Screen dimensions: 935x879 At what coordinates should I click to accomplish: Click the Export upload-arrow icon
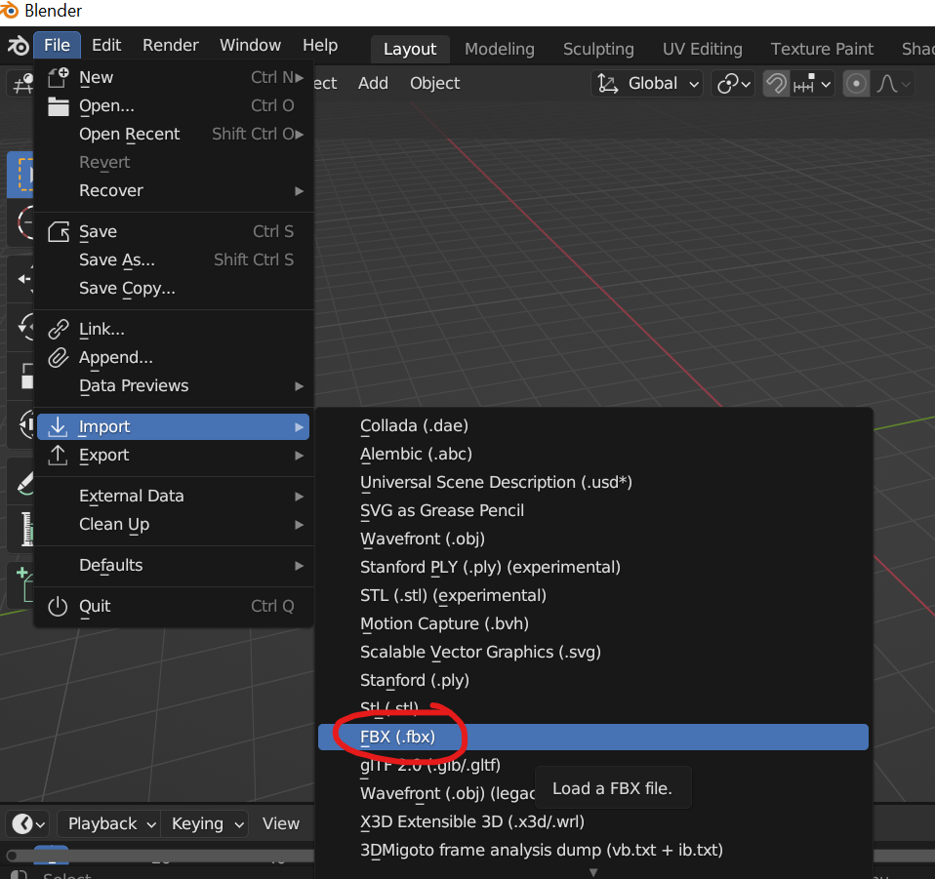58,456
